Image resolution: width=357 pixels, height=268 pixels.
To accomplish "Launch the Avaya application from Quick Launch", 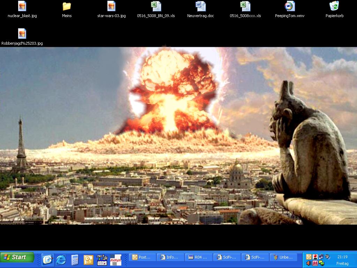I will click(115, 260).
